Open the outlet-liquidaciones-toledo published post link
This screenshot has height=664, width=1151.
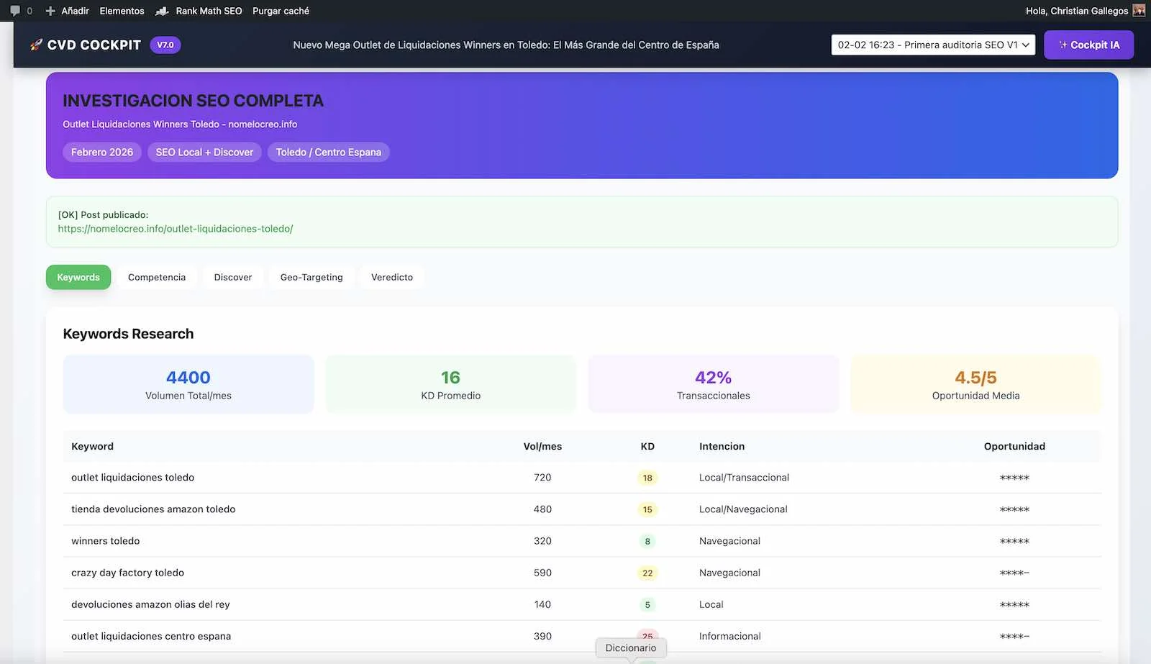click(175, 228)
